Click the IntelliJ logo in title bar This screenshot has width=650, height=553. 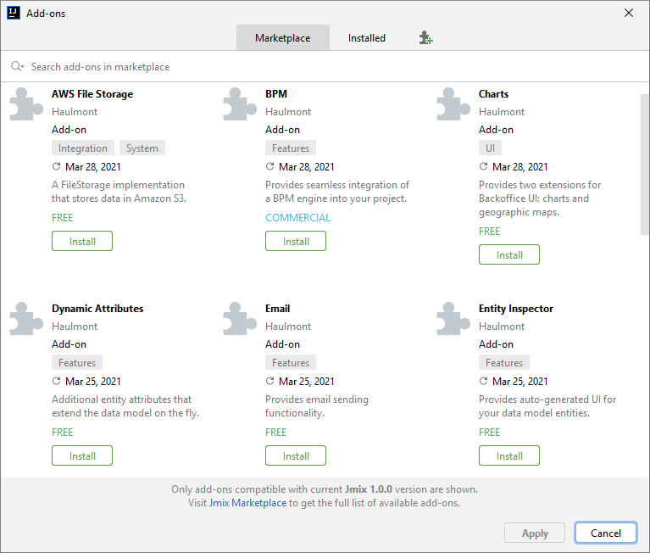tap(14, 13)
